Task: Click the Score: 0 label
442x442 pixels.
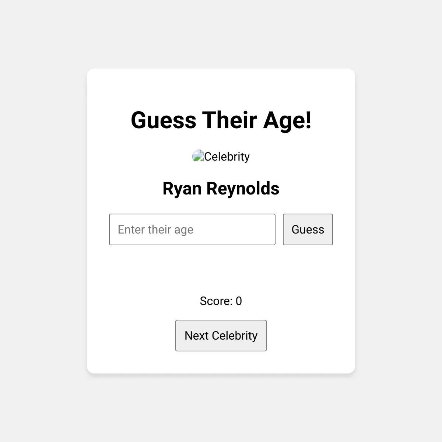Action: click(x=221, y=301)
